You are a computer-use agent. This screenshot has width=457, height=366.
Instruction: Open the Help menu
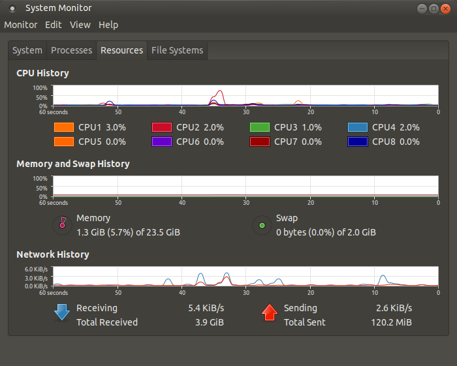(108, 25)
